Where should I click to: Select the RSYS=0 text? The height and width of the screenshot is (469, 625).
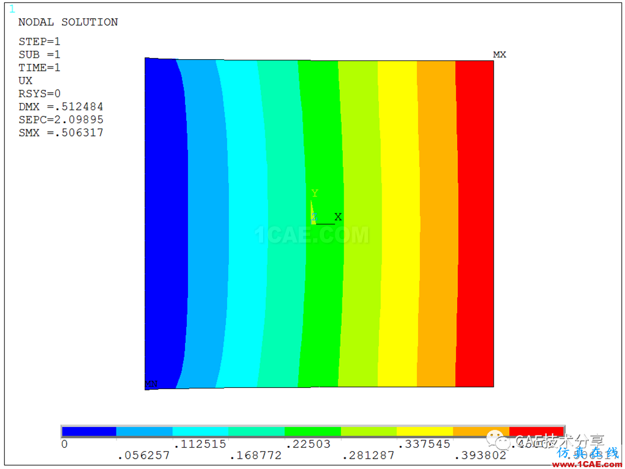coord(40,93)
